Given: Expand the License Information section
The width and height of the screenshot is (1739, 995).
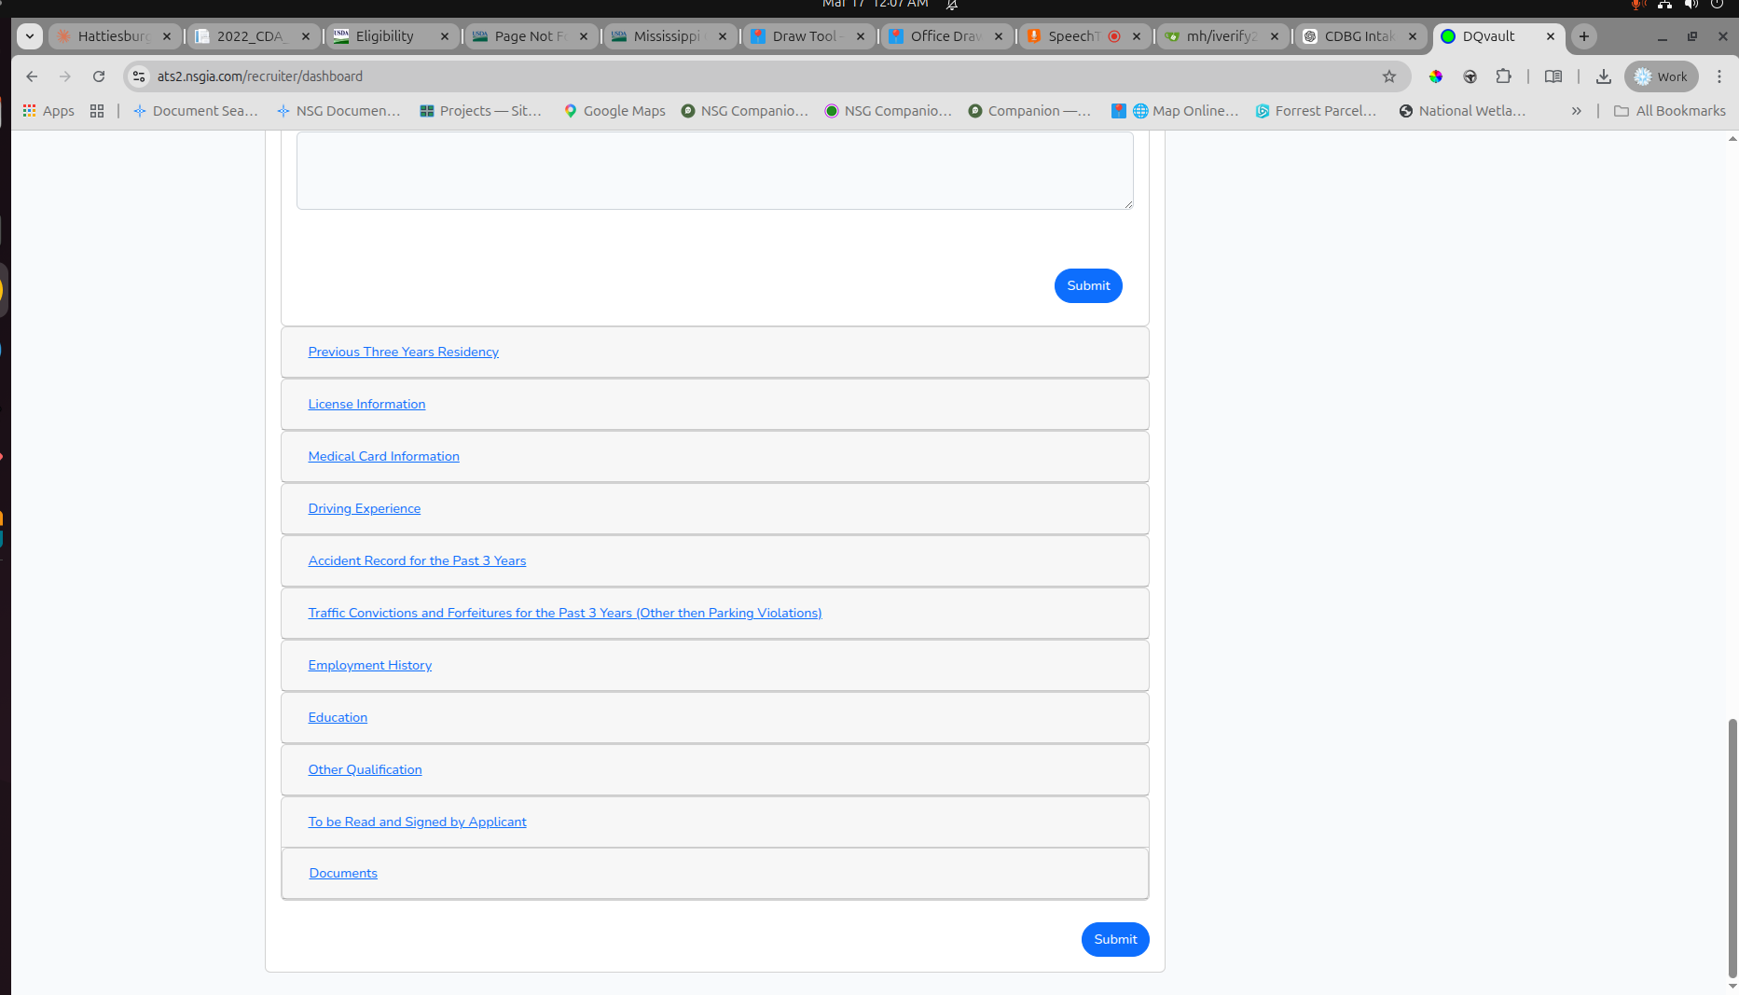Looking at the screenshot, I should point(366,404).
